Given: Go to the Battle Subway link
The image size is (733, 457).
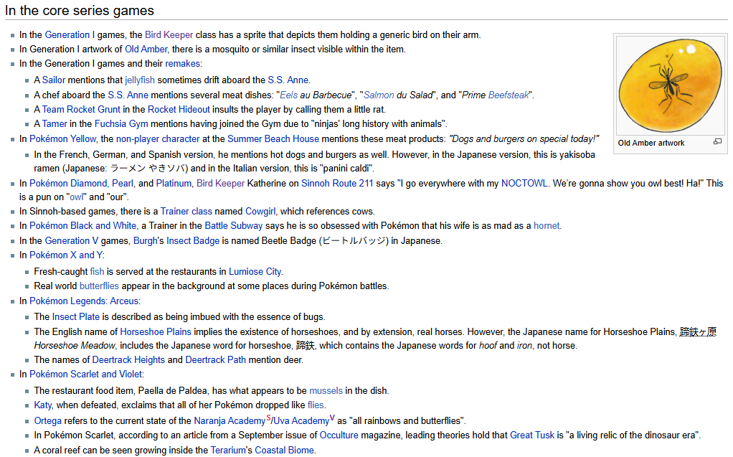Looking at the screenshot, I should coord(234,226).
